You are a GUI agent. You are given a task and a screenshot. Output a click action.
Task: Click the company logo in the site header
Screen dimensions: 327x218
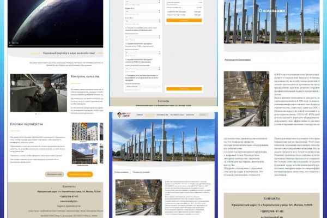pyautogui.click(x=124, y=114)
